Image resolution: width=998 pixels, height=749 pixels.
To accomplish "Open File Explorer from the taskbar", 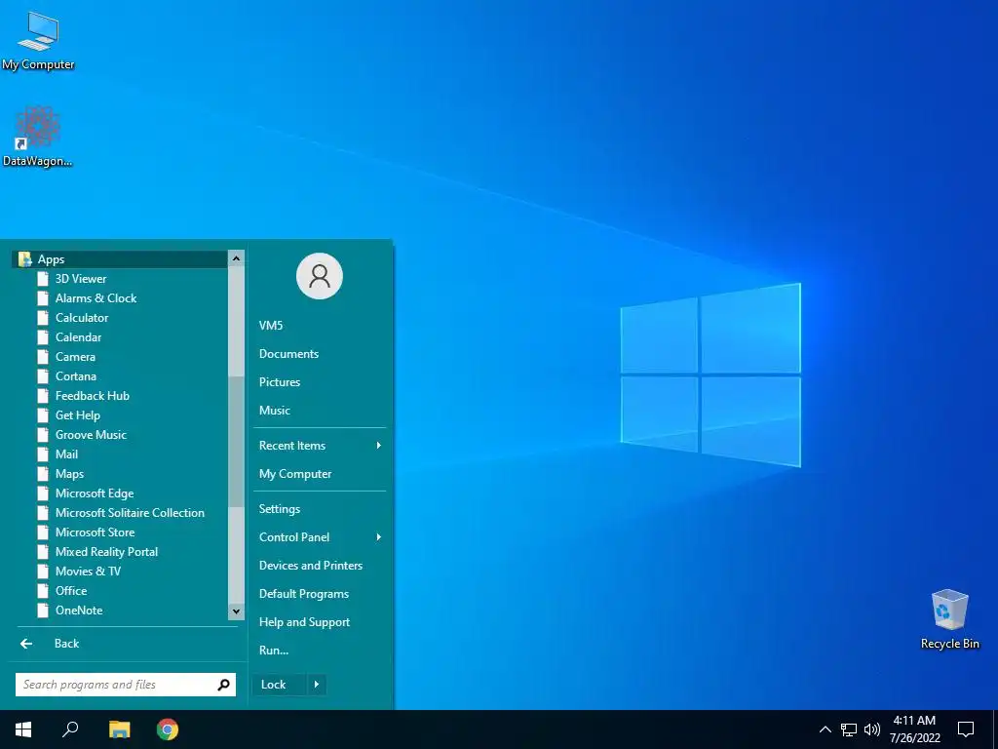I will [119, 729].
